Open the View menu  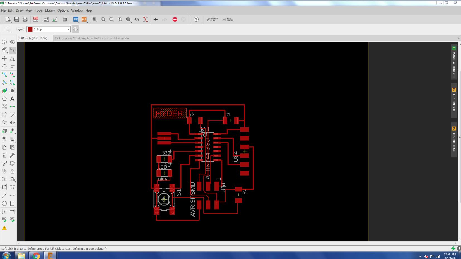point(29,11)
